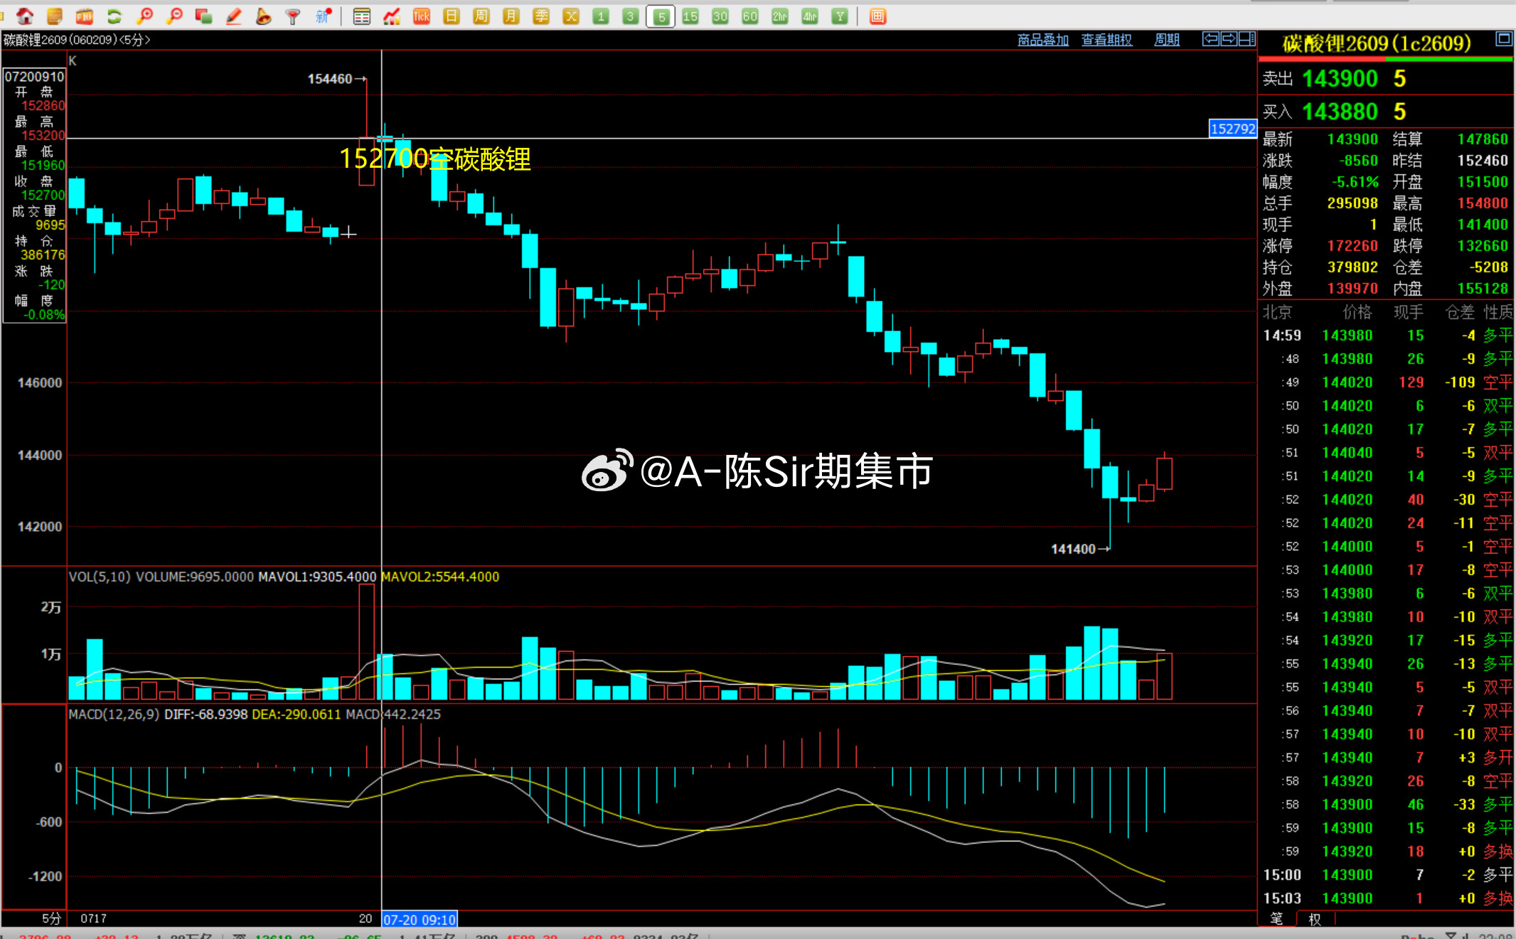This screenshot has height=939, width=1516.
Task: Click the 涨停 172260 limit-up value
Action: pyautogui.click(x=1352, y=246)
